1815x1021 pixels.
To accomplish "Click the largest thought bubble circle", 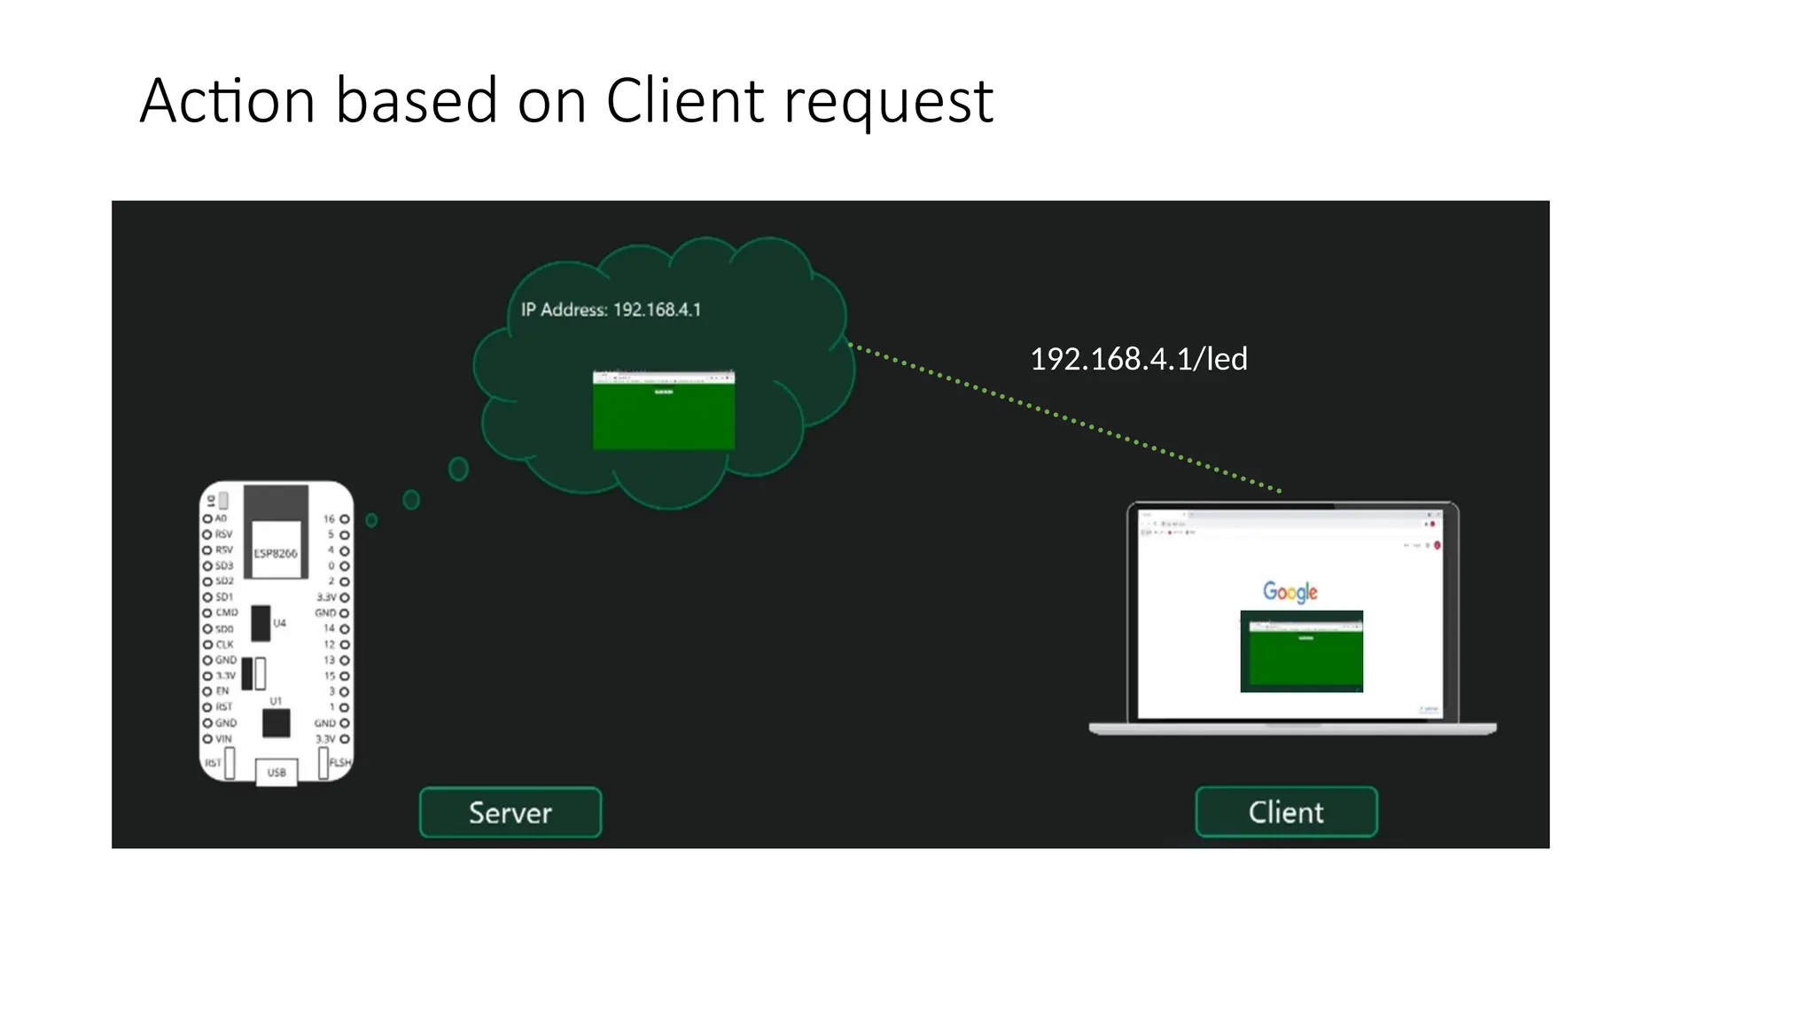I will (458, 468).
